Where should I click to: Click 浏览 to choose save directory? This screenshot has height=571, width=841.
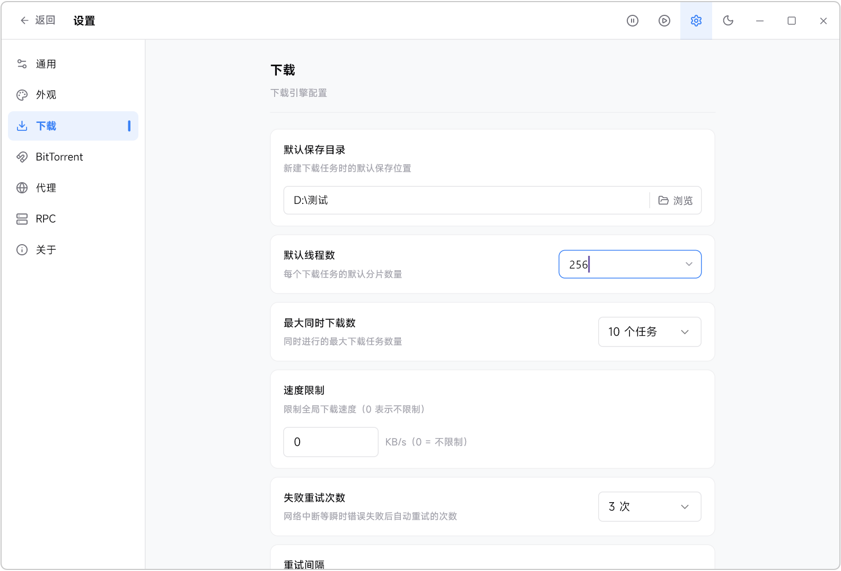(676, 200)
